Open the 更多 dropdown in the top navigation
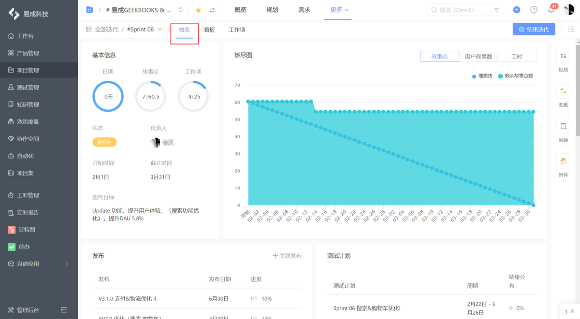 pyautogui.click(x=337, y=9)
